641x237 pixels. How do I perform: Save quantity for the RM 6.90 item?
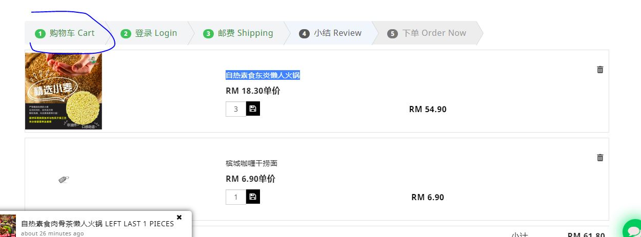pyautogui.click(x=253, y=197)
